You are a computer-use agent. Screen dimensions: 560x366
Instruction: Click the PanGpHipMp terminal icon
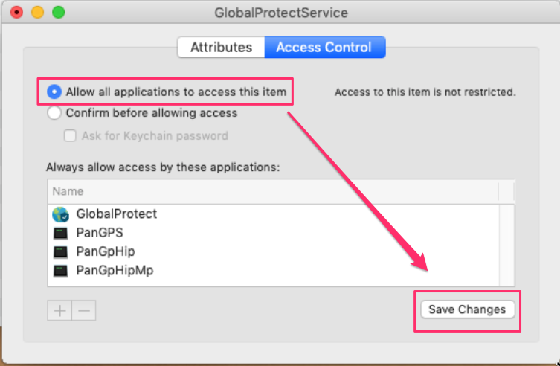(61, 270)
